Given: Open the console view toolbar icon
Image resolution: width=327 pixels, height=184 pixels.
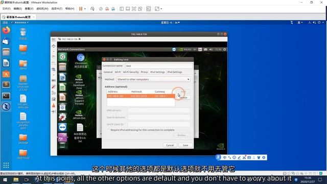Looking at the screenshot, I should pyautogui.click(x=149, y=9).
